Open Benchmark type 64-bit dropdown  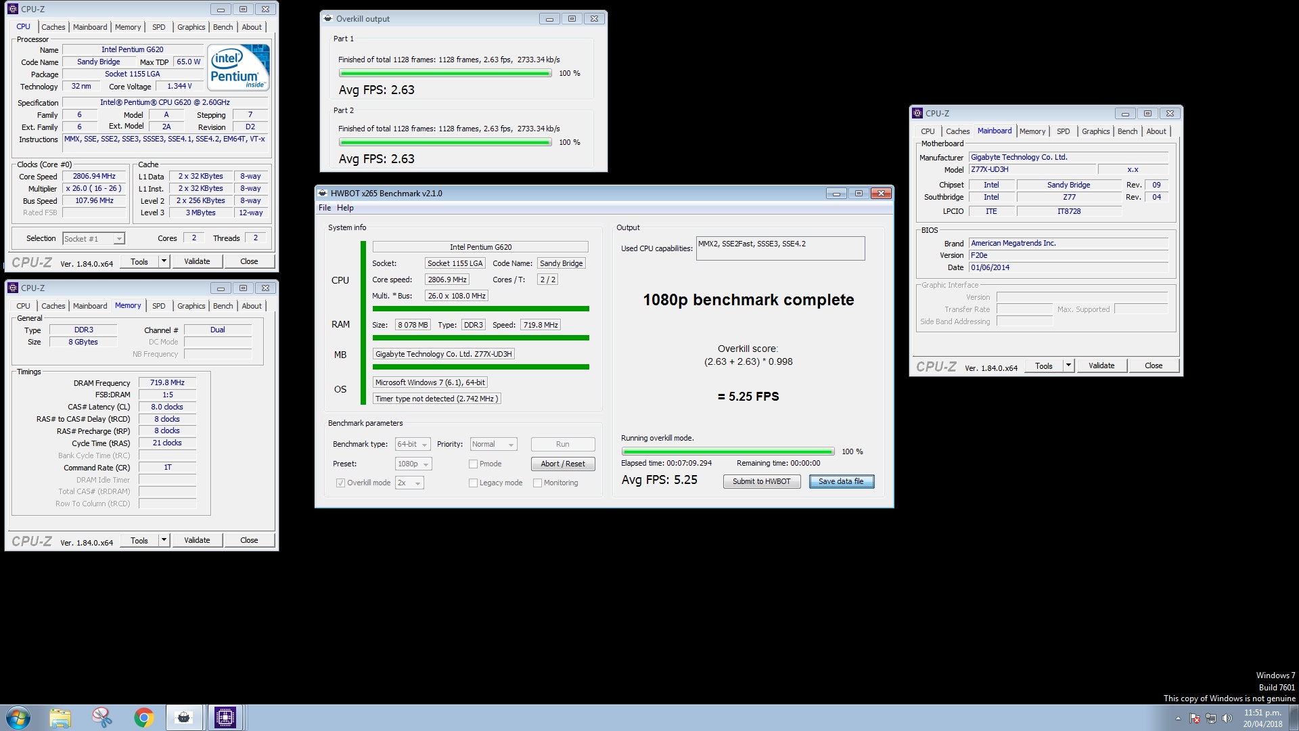click(413, 444)
